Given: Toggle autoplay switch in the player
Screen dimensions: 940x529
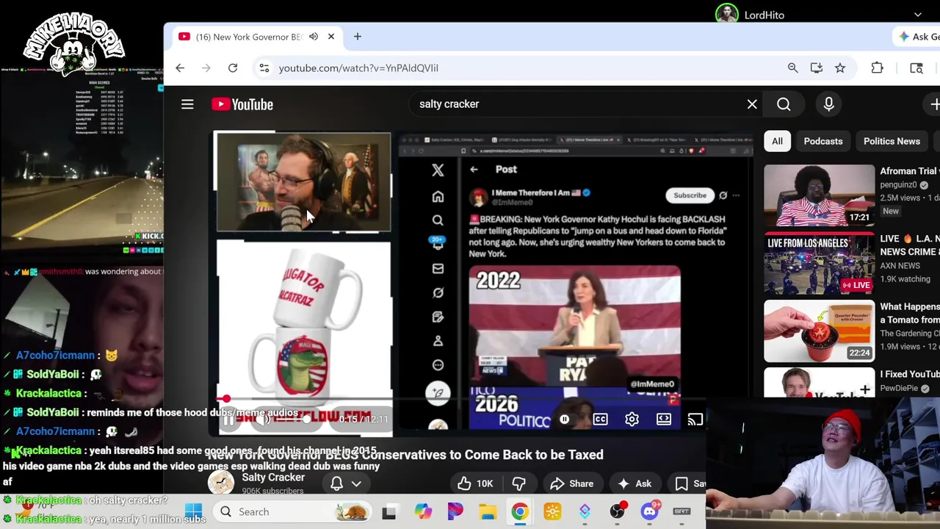Looking at the screenshot, I should tap(564, 420).
